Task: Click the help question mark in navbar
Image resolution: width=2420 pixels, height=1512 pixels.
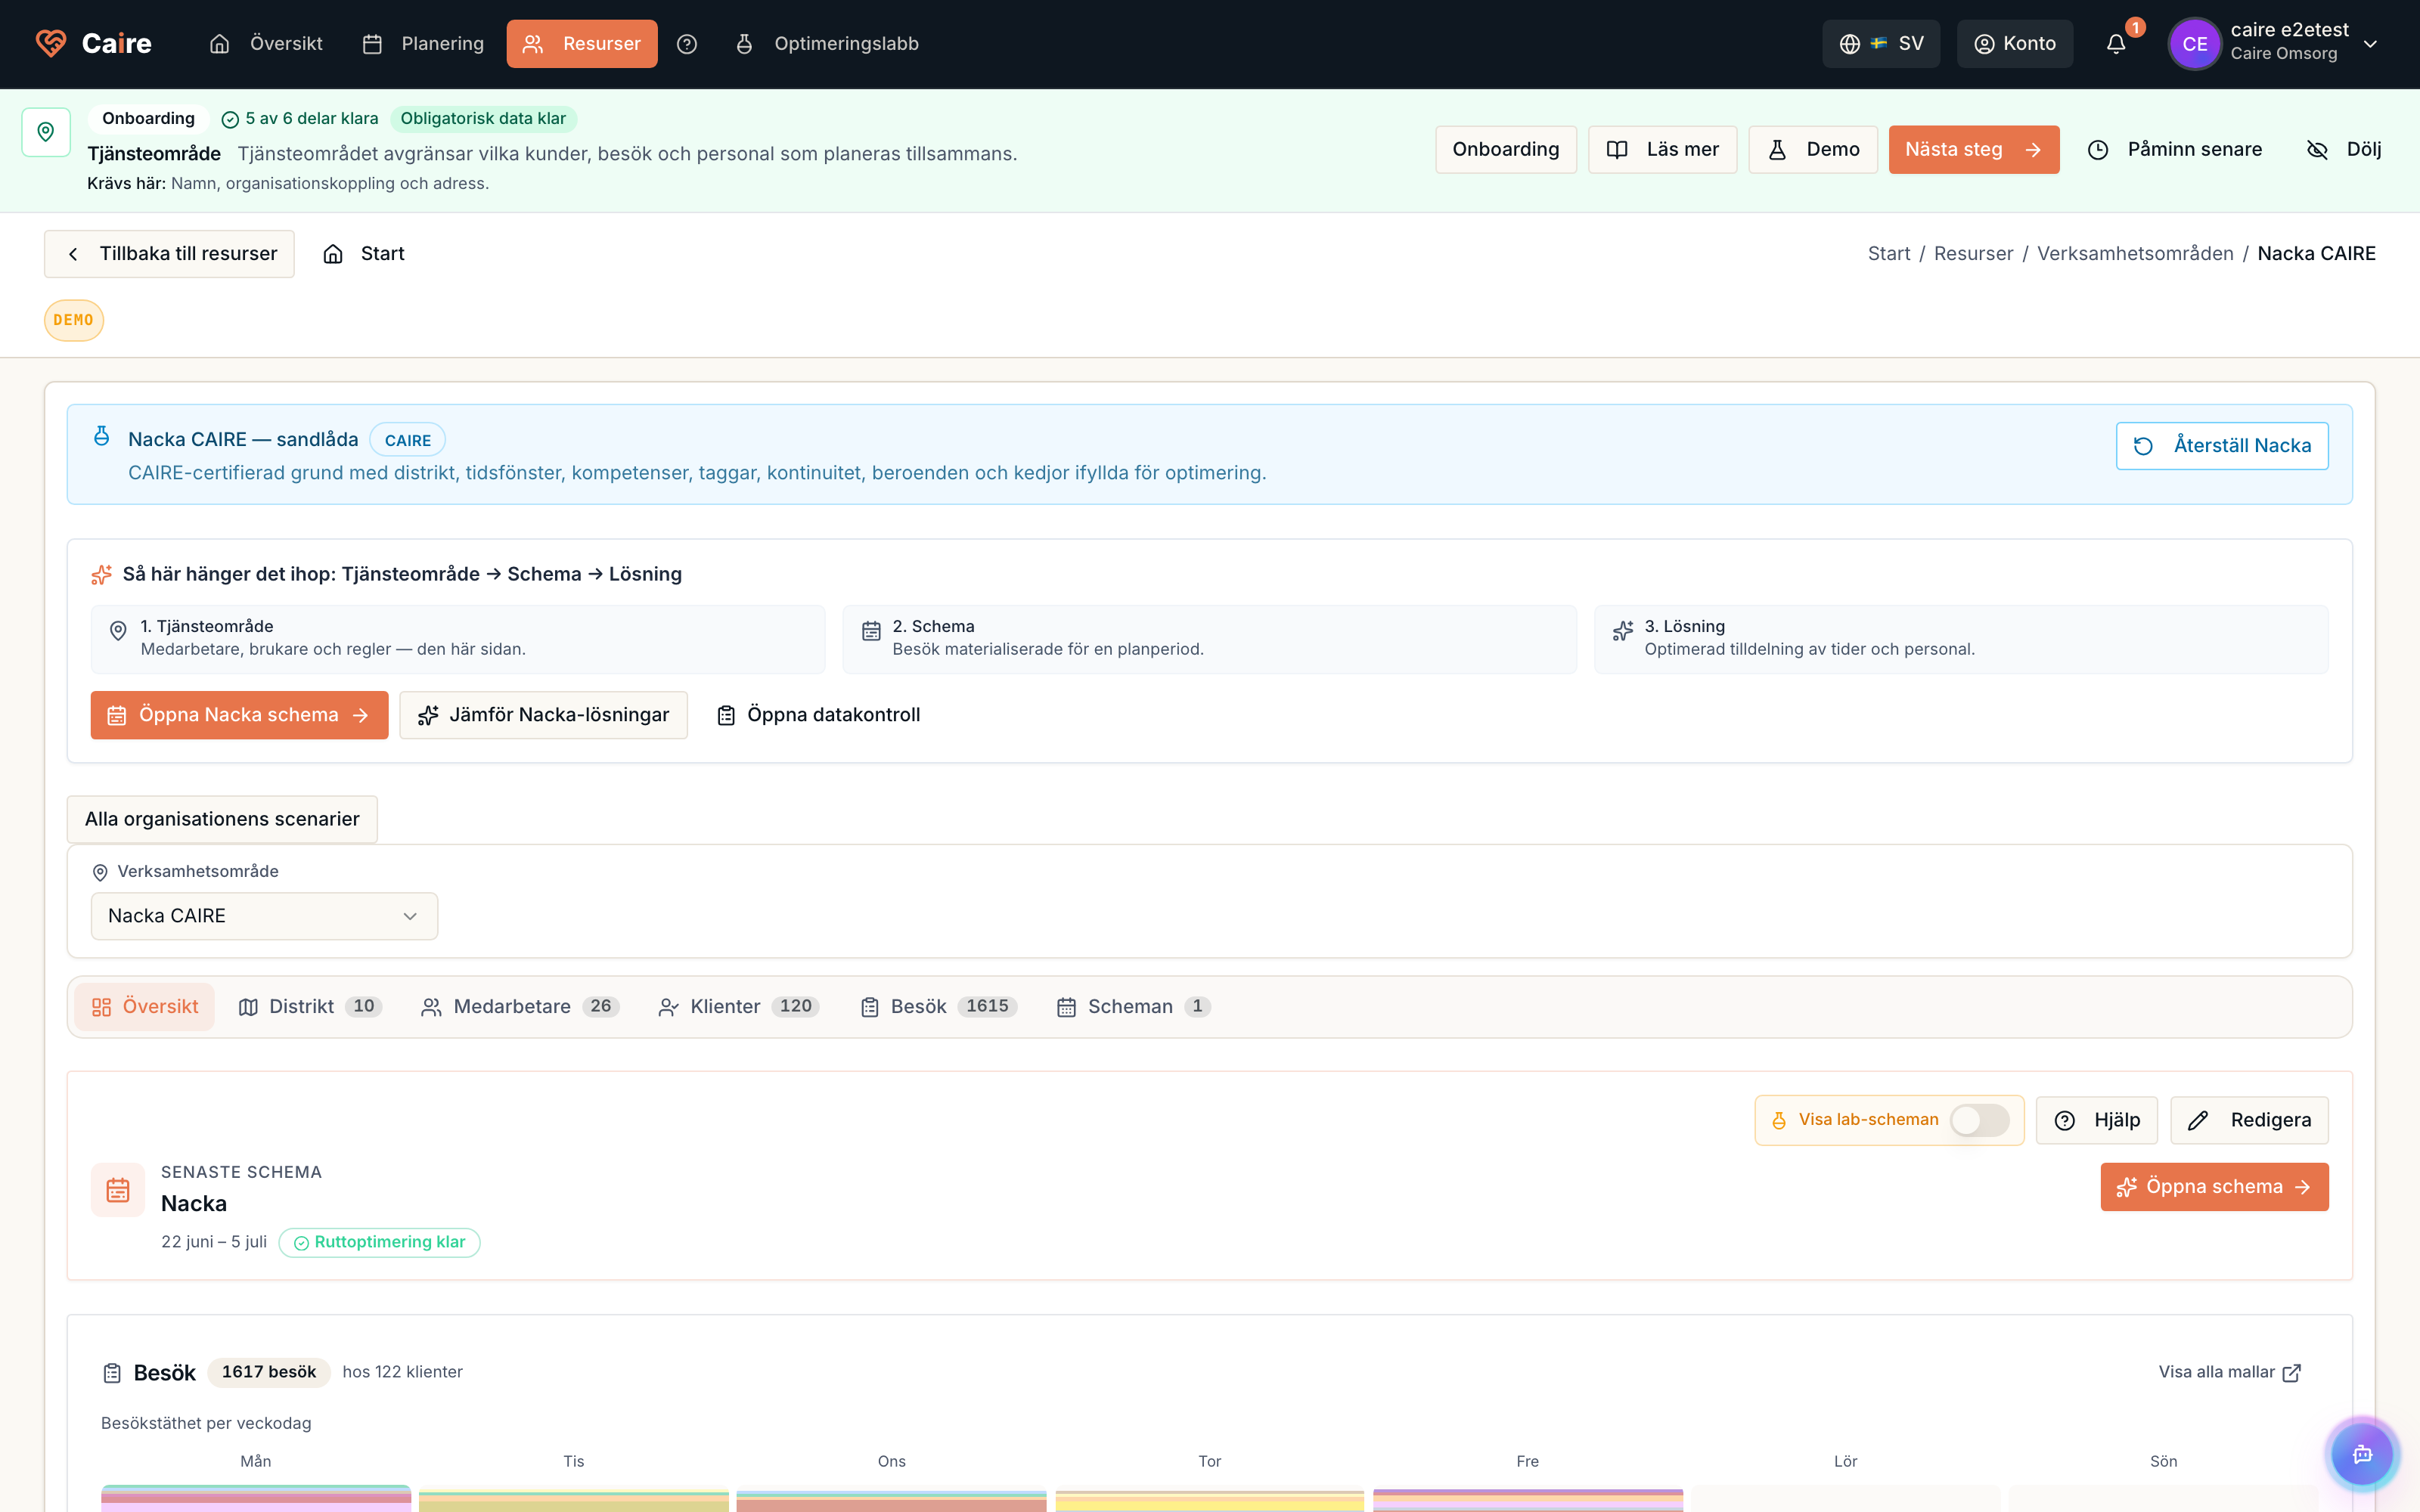Action: [x=687, y=44]
